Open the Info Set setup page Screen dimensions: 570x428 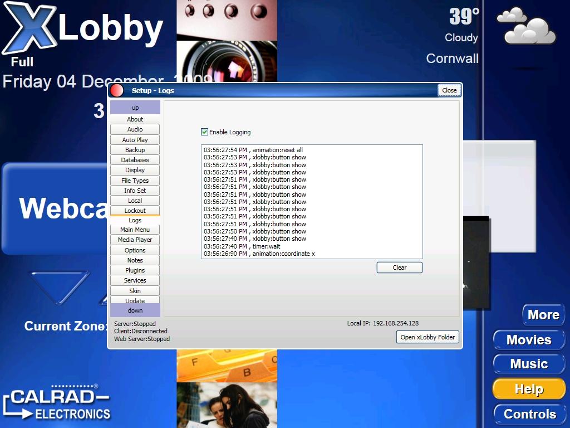coord(135,191)
